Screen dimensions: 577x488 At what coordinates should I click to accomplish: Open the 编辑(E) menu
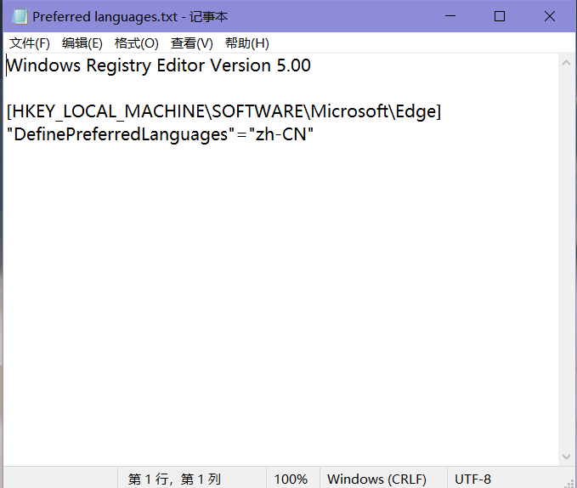82,43
